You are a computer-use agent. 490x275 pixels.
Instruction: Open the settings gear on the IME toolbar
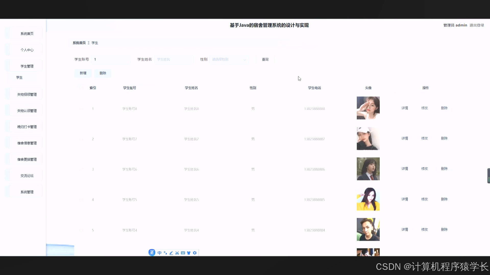(195, 253)
